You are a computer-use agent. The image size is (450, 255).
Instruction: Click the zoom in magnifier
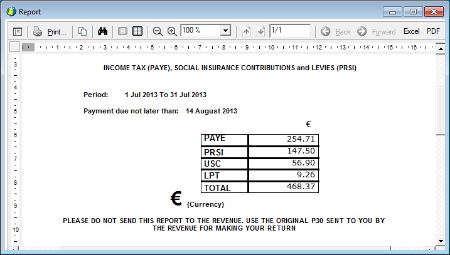pos(172,31)
